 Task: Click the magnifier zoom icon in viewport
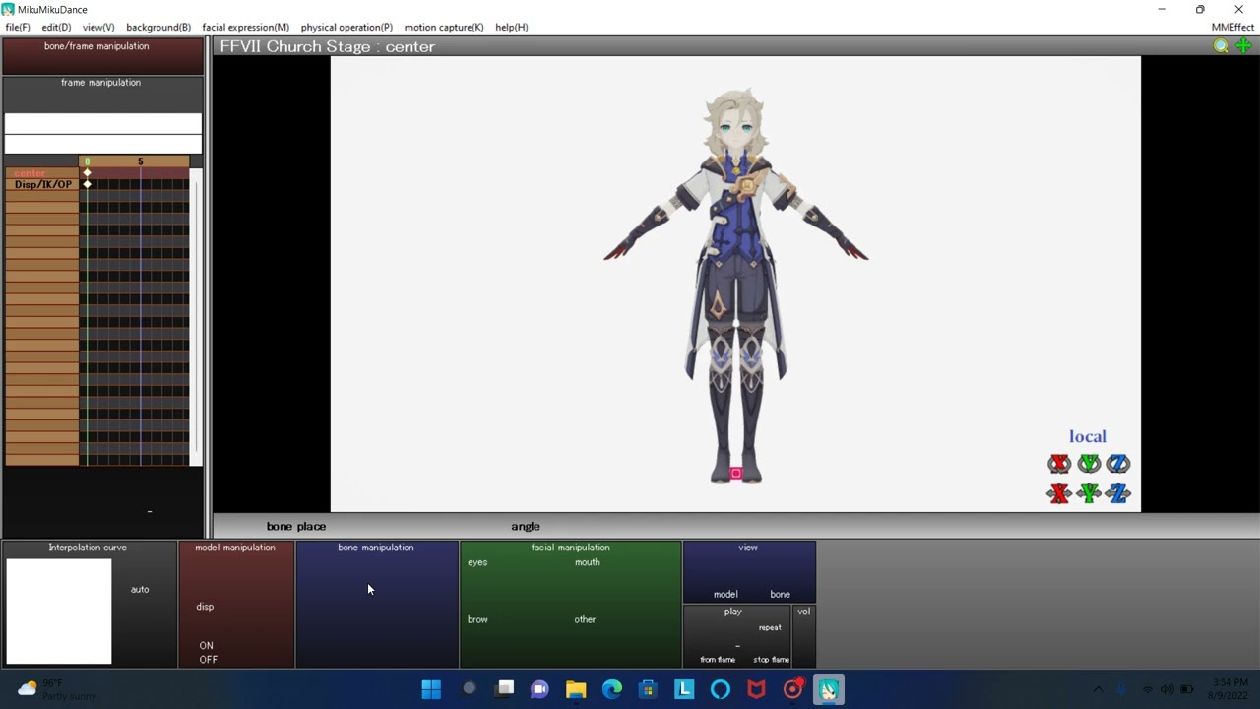tap(1221, 46)
